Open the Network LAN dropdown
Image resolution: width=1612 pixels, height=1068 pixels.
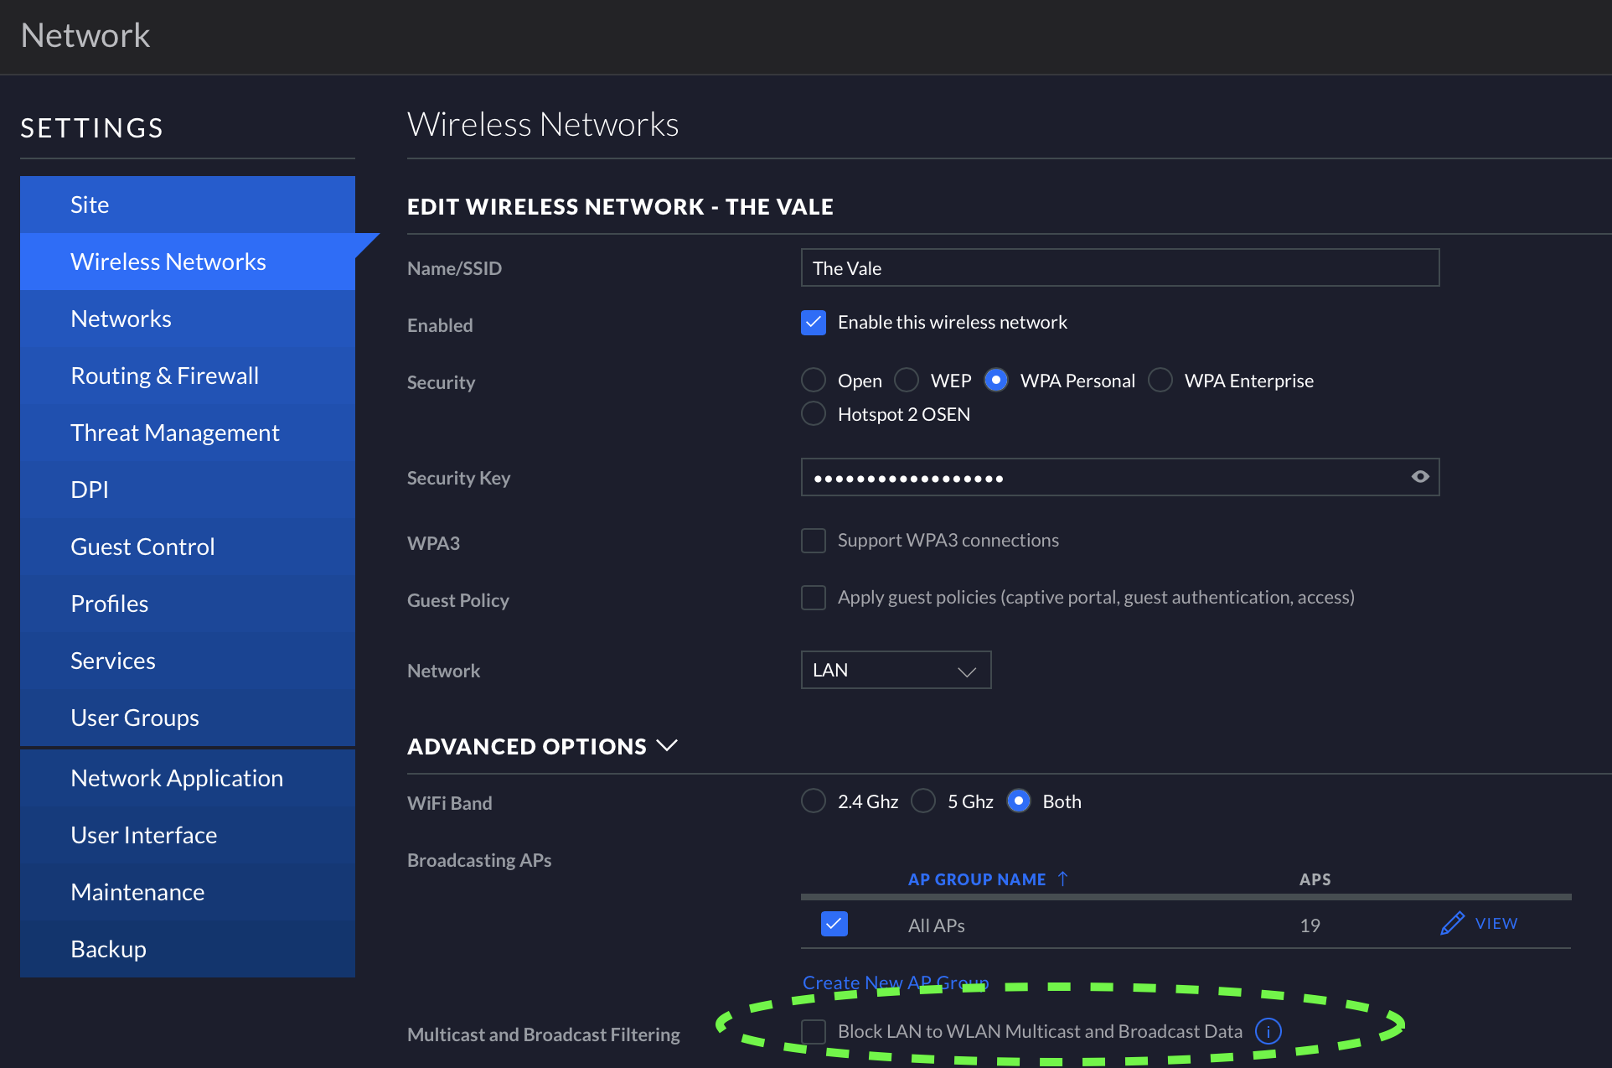click(x=896, y=670)
